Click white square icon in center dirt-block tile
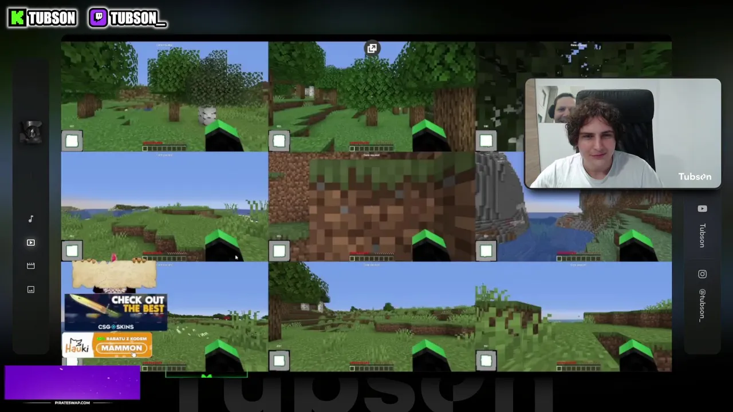 coord(279,251)
